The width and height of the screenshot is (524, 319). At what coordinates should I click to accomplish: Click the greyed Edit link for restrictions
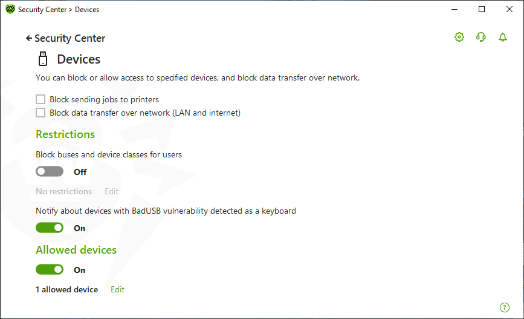pyautogui.click(x=111, y=191)
